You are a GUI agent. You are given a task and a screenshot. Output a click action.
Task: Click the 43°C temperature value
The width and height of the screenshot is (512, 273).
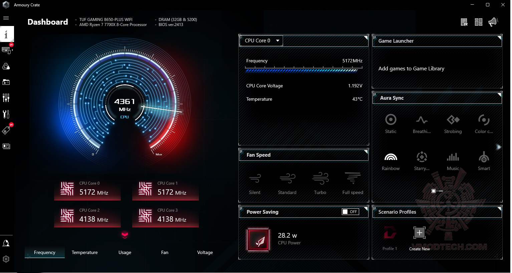coord(357,99)
